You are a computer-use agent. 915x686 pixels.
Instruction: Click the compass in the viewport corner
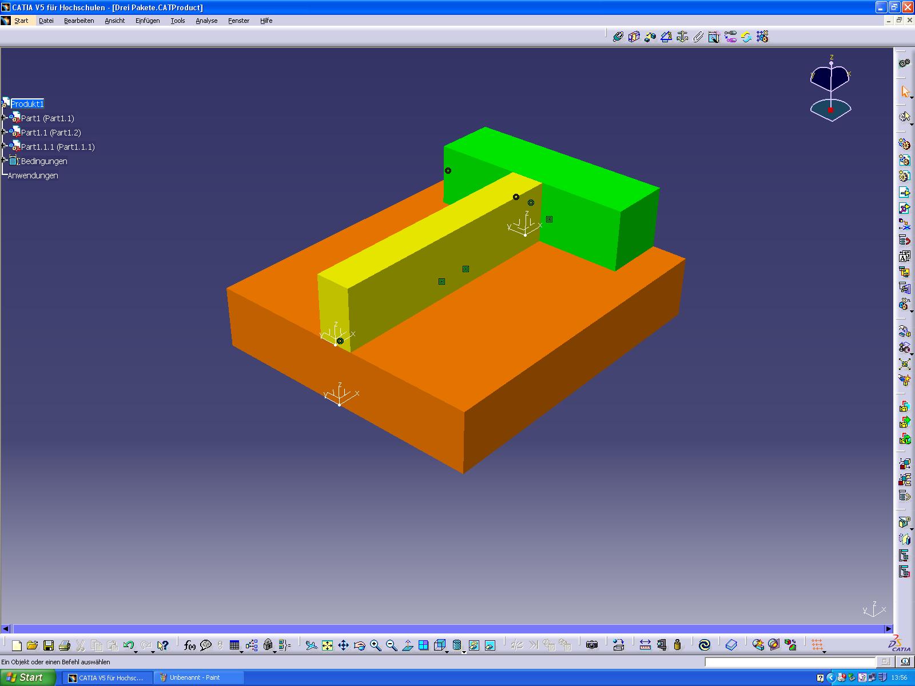830,89
